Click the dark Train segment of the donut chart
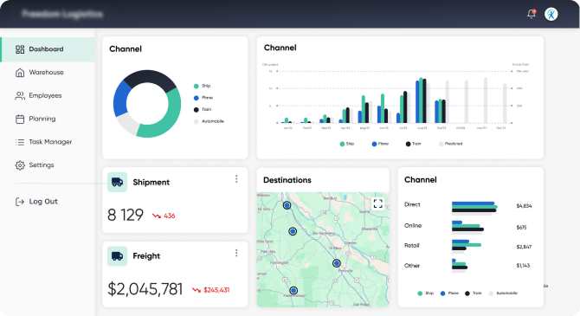Viewport: 580px width, 316px height. (x=149, y=77)
